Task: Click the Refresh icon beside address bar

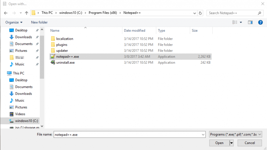Action: [200, 13]
